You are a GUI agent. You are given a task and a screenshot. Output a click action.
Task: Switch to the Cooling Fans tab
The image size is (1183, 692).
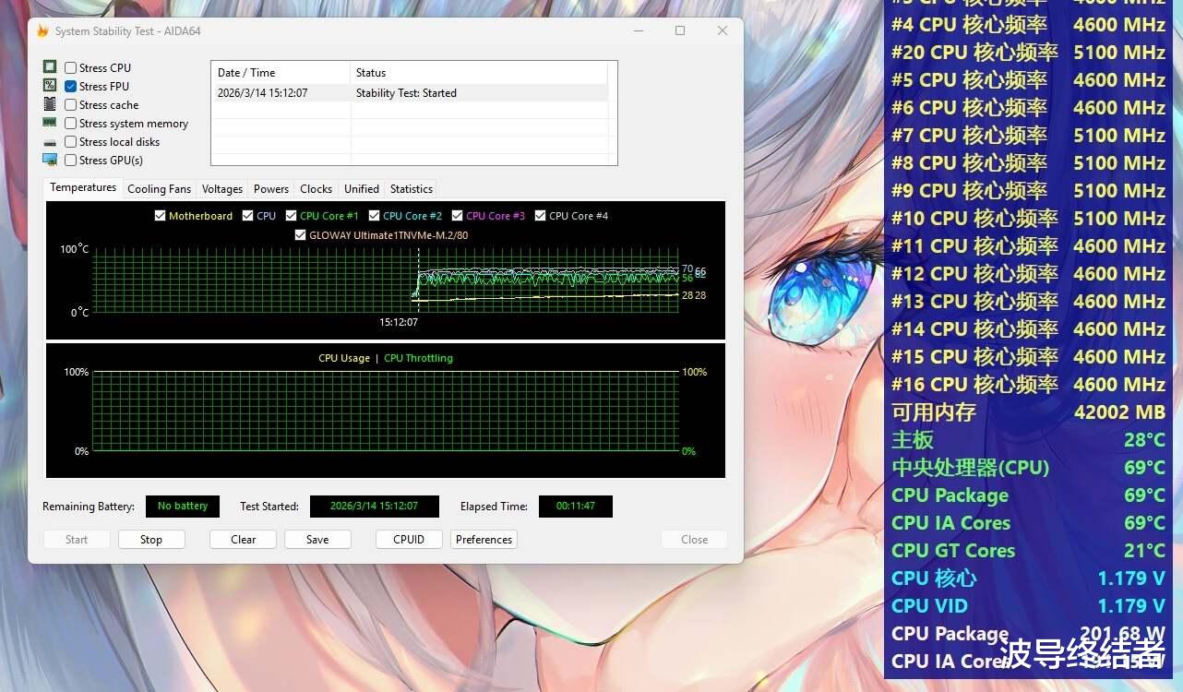point(159,189)
